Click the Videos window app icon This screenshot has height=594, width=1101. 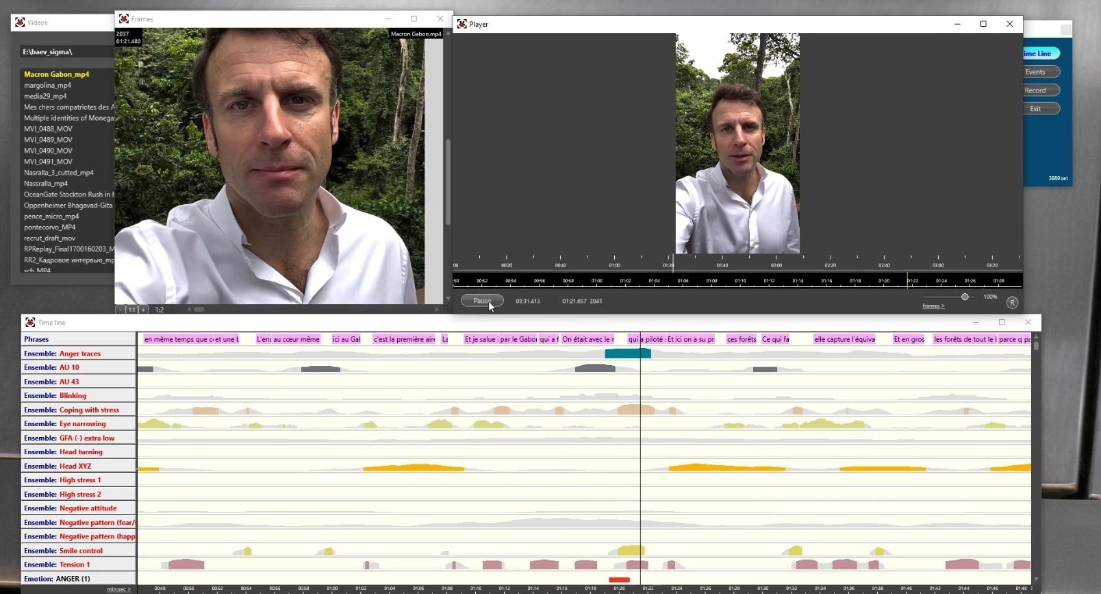[x=20, y=23]
